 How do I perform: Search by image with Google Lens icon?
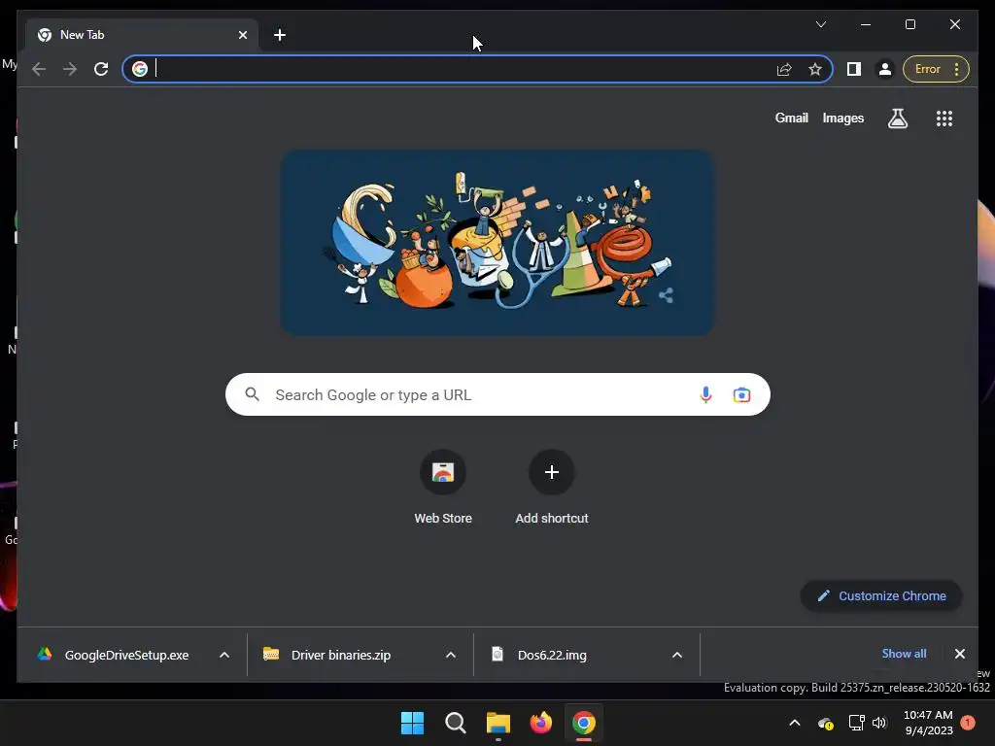tap(741, 394)
